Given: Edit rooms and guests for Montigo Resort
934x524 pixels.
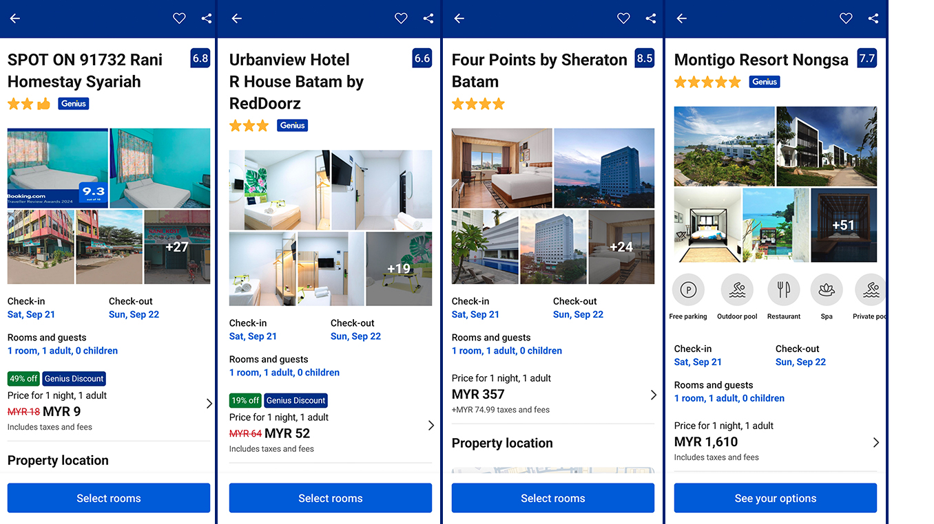Looking at the screenshot, I should [729, 398].
